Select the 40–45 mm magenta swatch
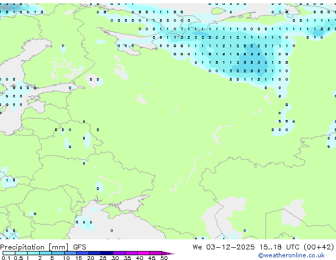 tap(144, 253)
